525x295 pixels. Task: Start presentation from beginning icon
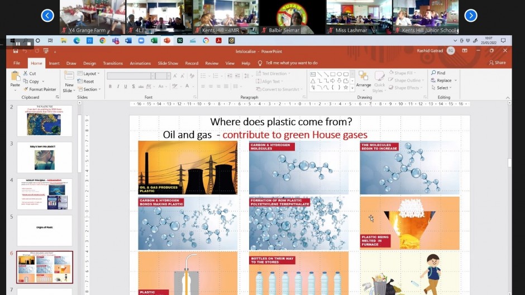[46, 51]
